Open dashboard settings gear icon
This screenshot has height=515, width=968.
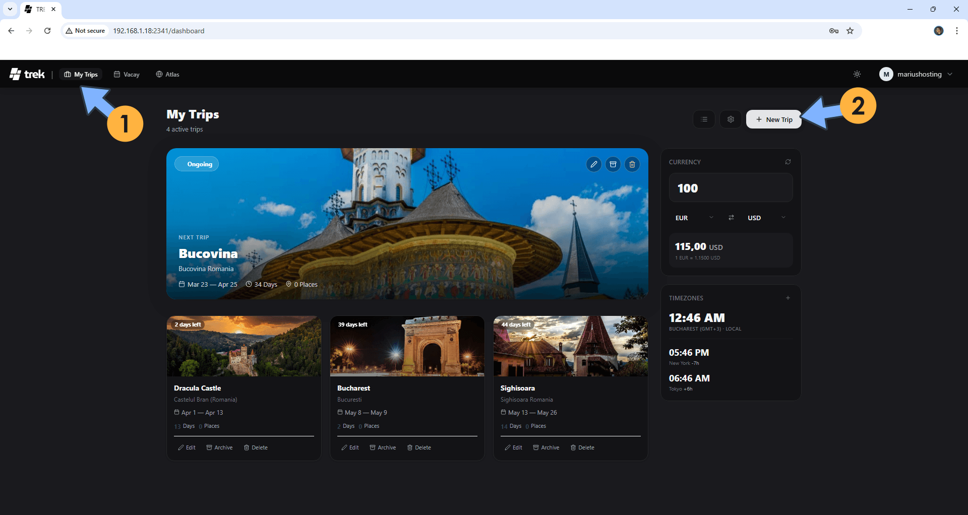pyautogui.click(x=731, y=119)
